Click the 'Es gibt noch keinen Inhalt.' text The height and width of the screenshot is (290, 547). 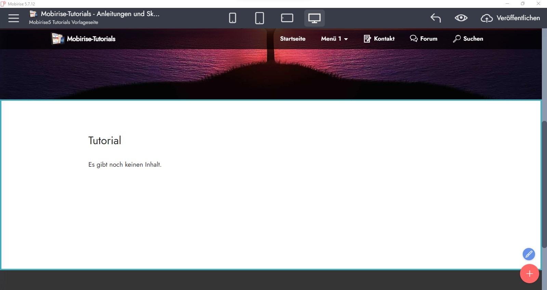(125, 165)
